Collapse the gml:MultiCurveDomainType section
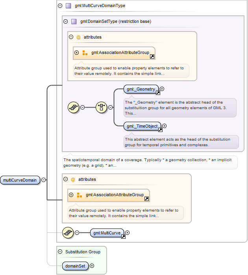The height and width of the screenshot is (275, 248). click(x=60, y=6)
